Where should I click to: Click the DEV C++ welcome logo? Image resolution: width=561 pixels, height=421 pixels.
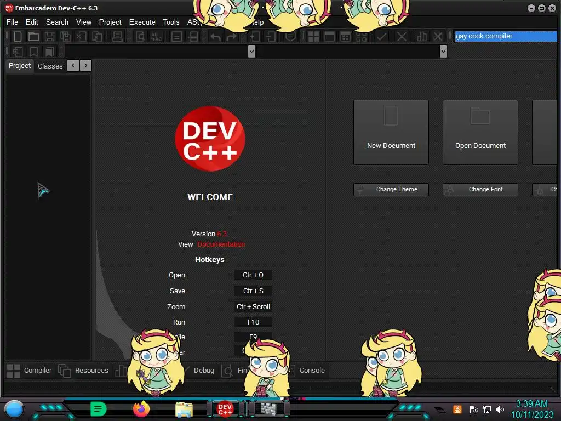[210, 138]
